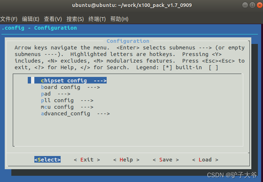Click the terminal title bar text
Screen dimensions: 263x182
coord(132,5)
